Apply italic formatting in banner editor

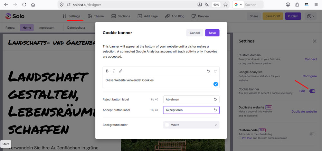pos(114,71)
